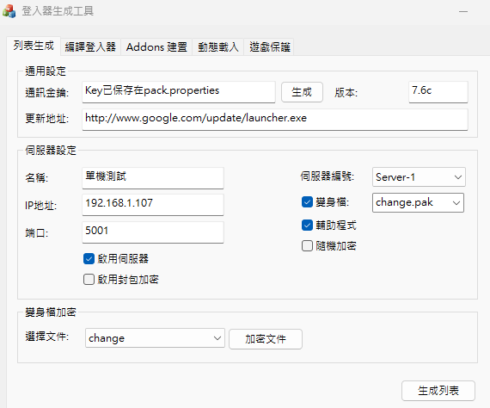Viewport: 490px width, 408px height.
Task: Click the 通訊金鑰: label
Action: click(x=47, y=93)
